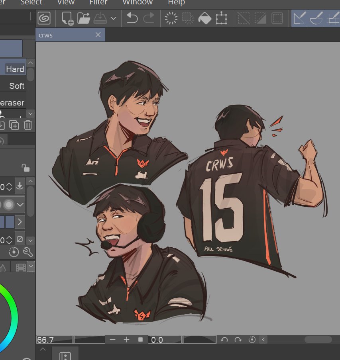Redo the action
This screenshot has height=360, width=340.
pos(149,18)
